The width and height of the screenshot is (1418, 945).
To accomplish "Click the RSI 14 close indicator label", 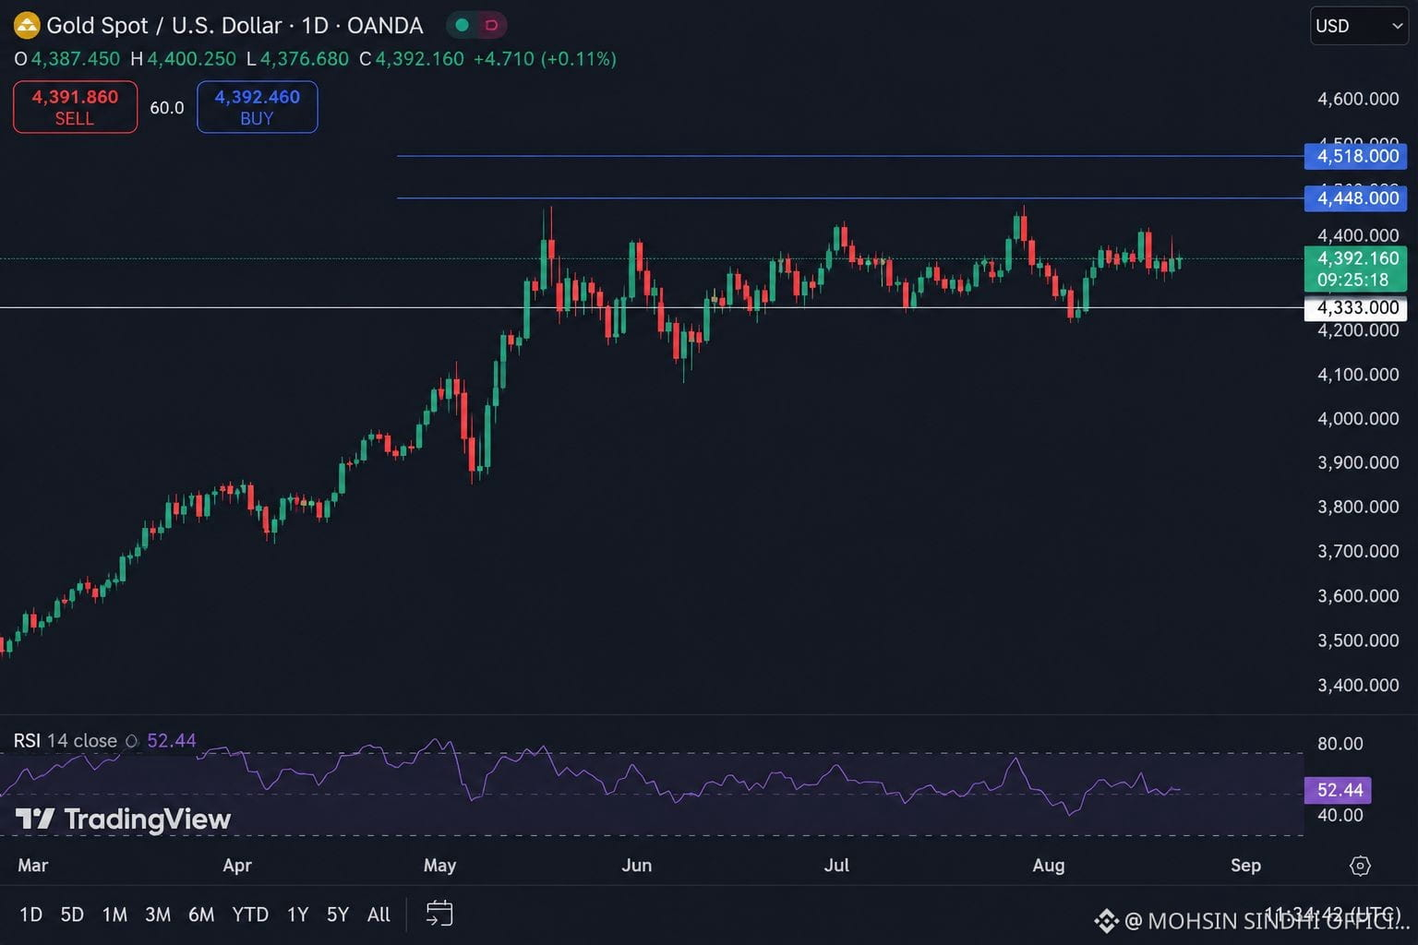I will 65,741.
